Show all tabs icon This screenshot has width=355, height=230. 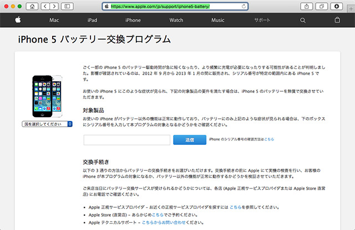[x=322, y=6]
